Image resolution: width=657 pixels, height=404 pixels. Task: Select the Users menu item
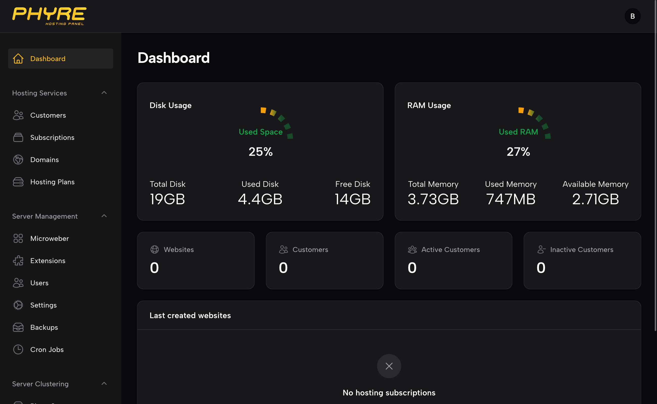(39, 283)
